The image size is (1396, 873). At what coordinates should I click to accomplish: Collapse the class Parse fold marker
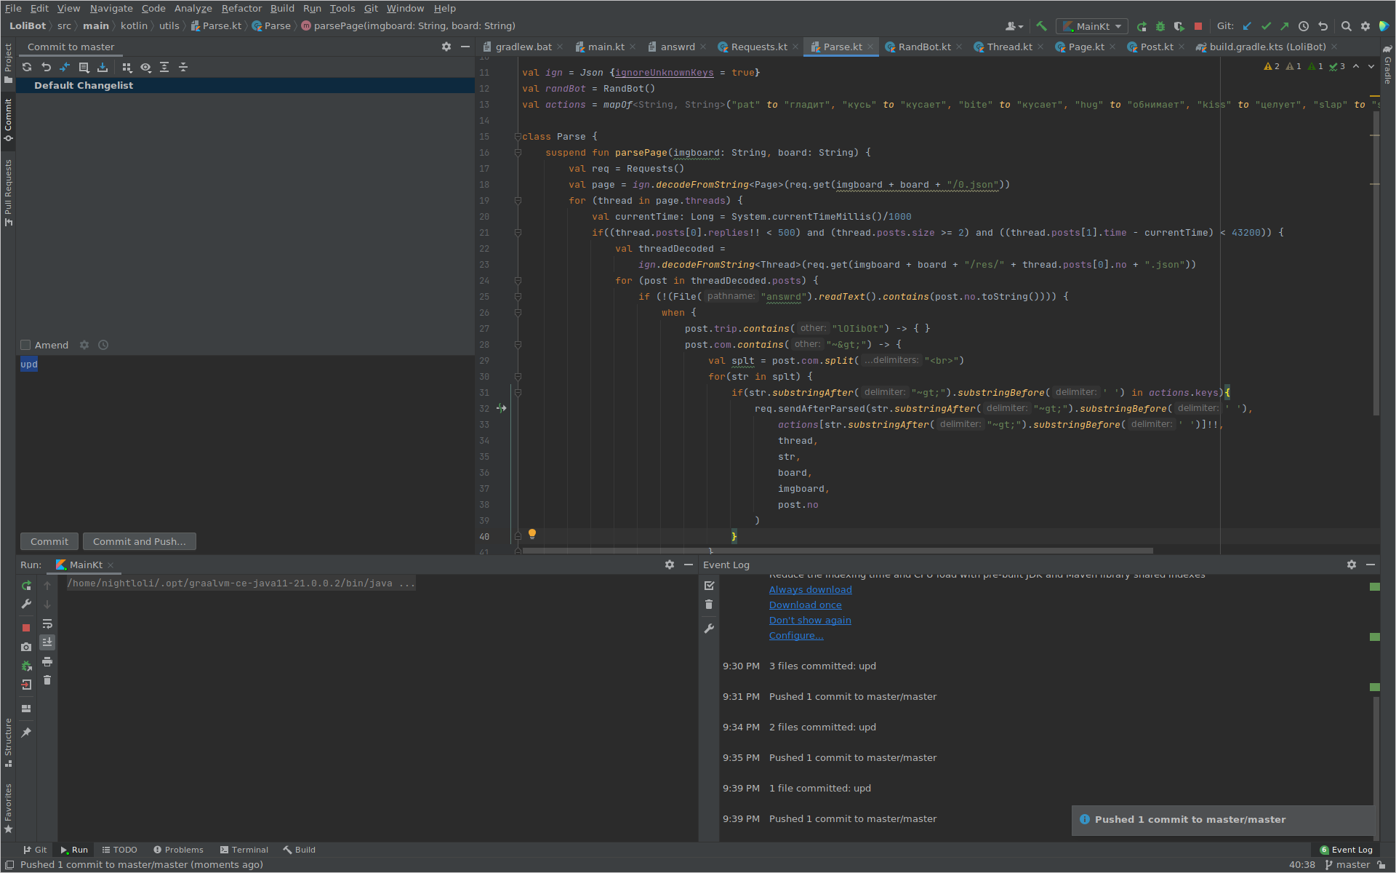point(518,137)
